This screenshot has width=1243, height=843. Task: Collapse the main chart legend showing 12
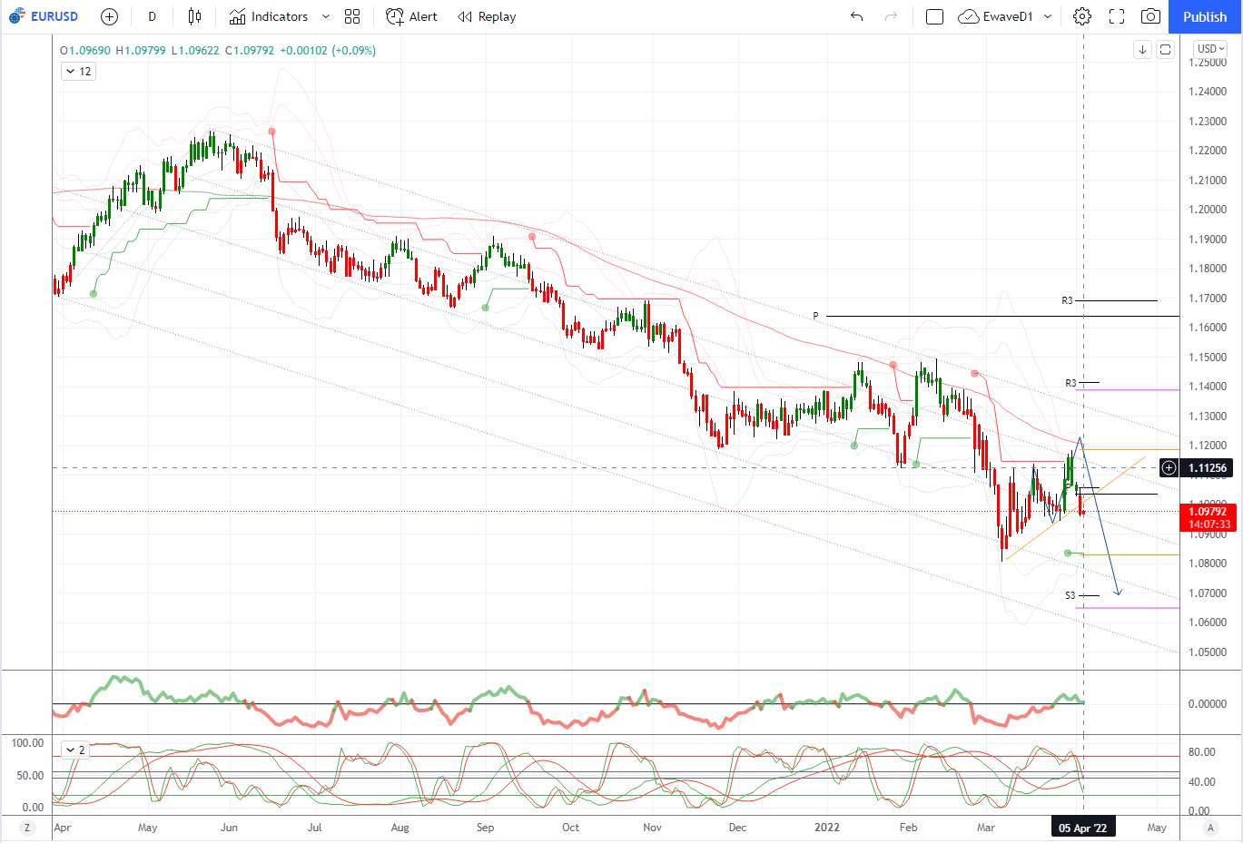pyautogui.click(x=78, y=72)
